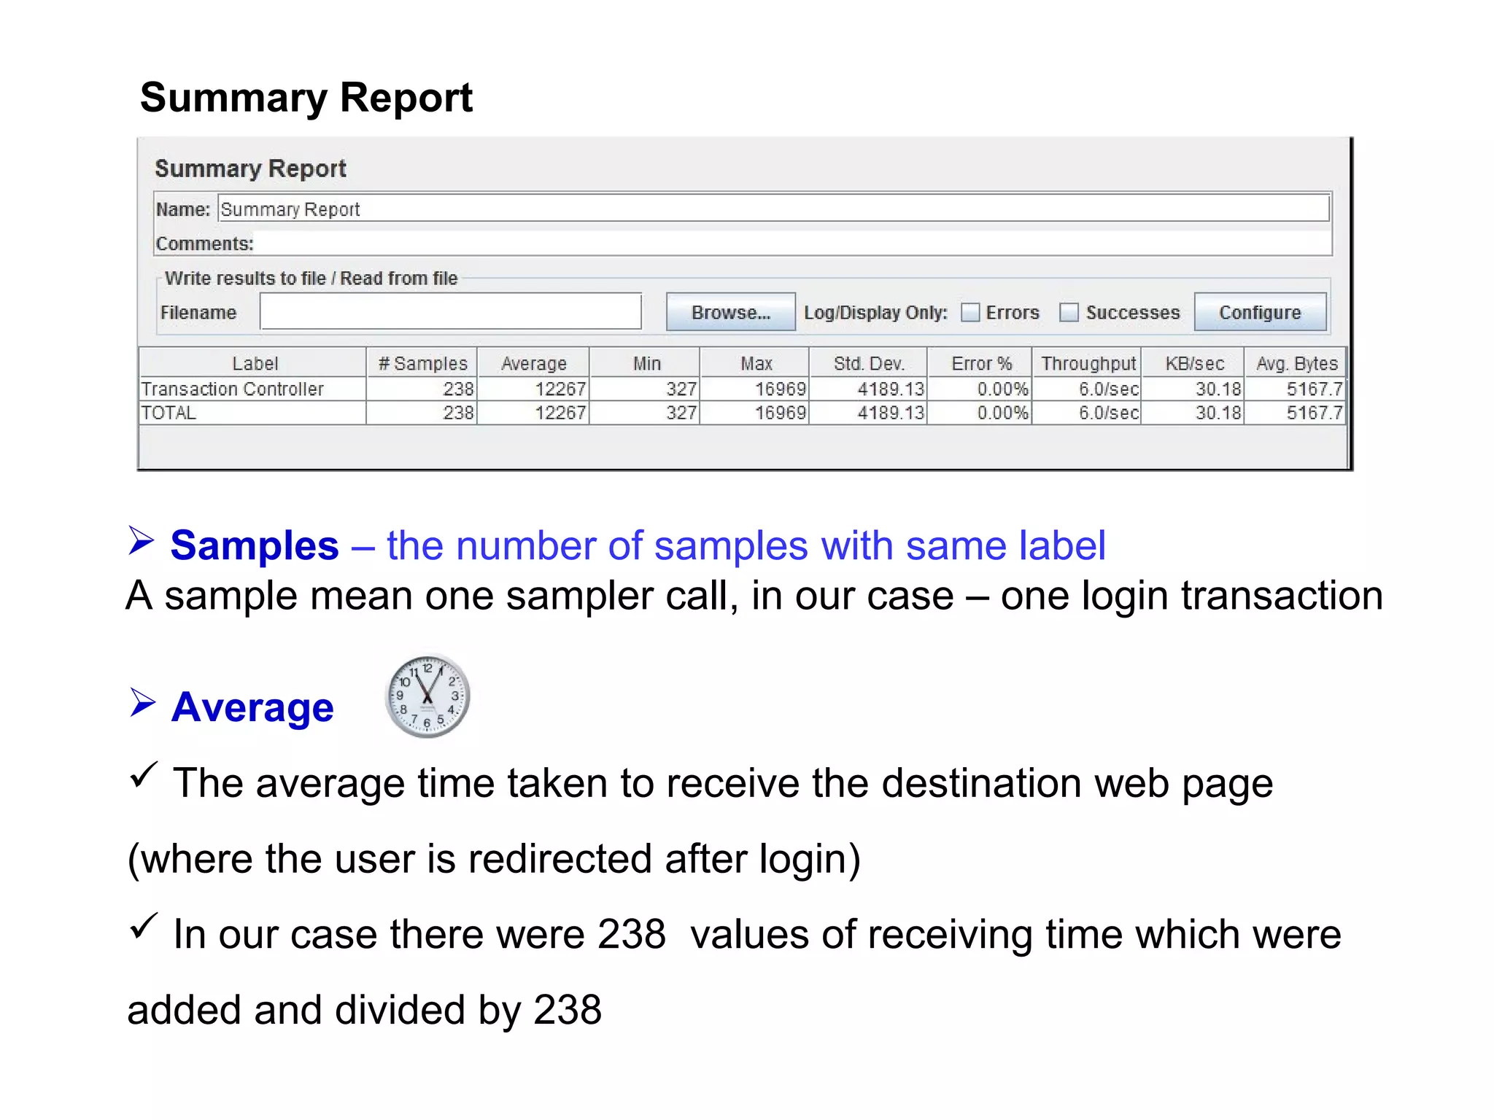The image size is (1494, 1120).
Task: Enable the Successes checkbox
Action: tap(1069, 312)
